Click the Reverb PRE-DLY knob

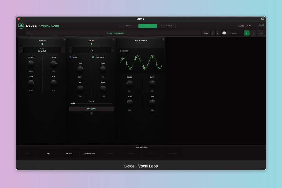click(x=31, y=64)
